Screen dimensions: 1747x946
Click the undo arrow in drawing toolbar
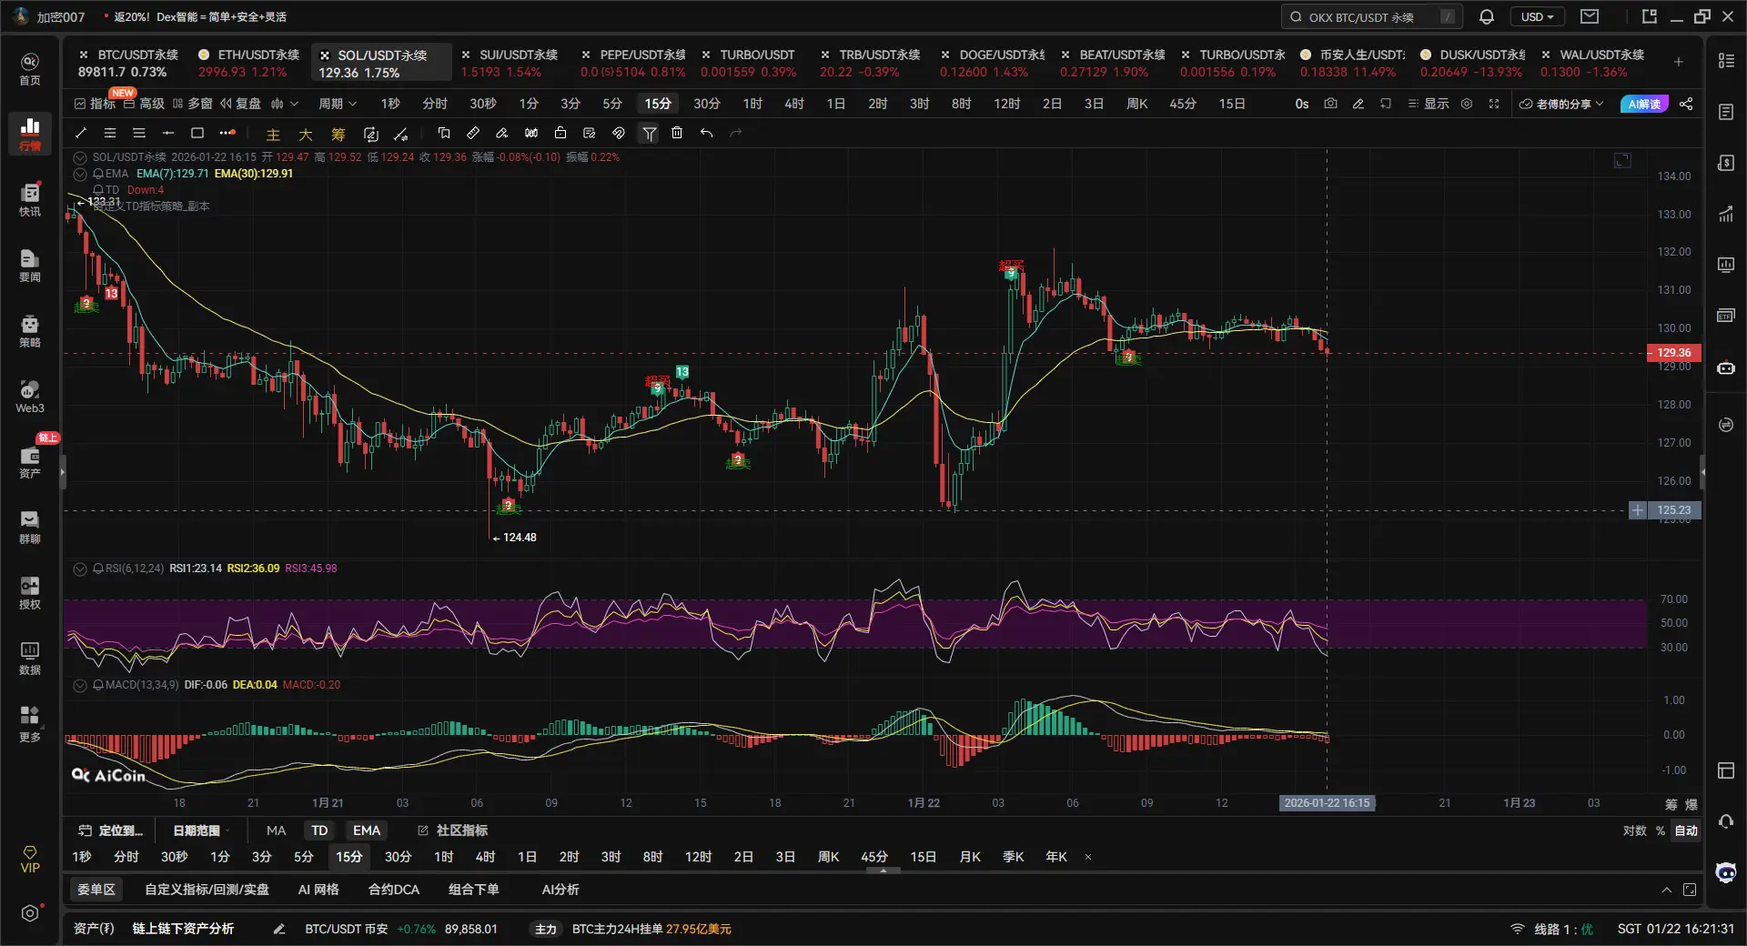706,133
